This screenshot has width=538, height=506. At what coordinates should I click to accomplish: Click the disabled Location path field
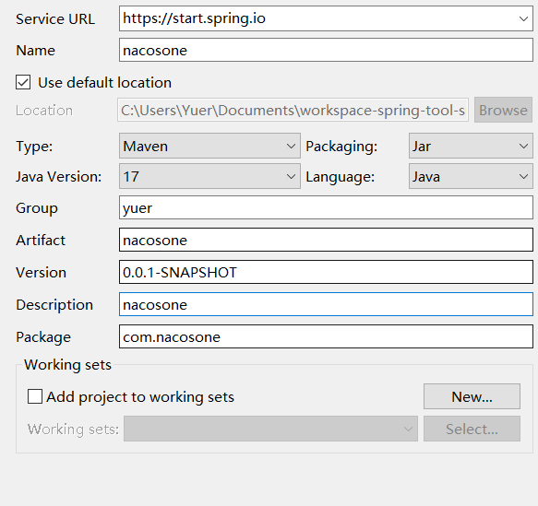(293, 110)
